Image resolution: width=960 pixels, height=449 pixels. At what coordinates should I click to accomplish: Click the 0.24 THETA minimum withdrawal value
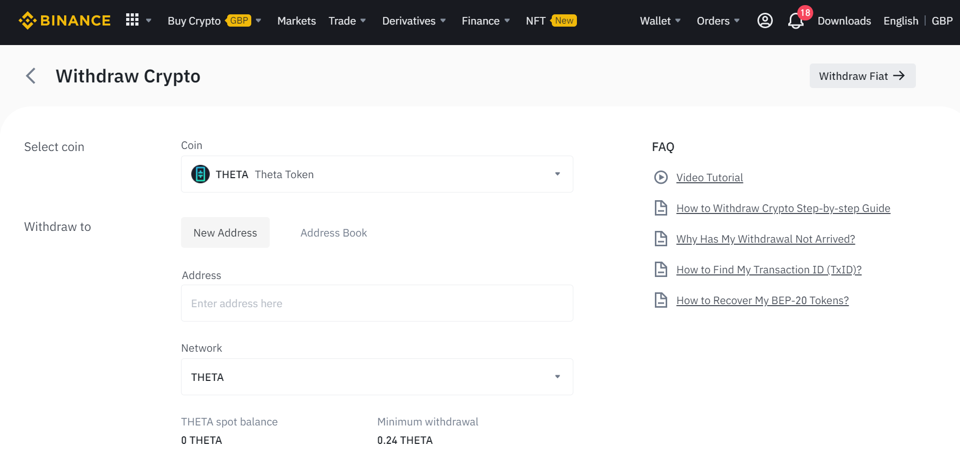pos(405,440)
